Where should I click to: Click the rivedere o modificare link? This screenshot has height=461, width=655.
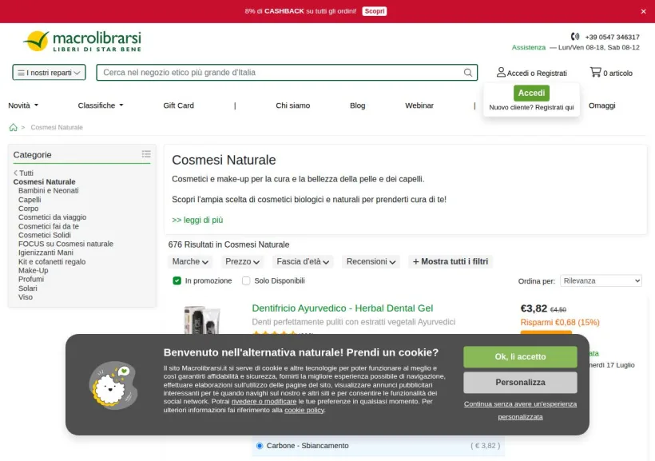(x=264, y=401)
